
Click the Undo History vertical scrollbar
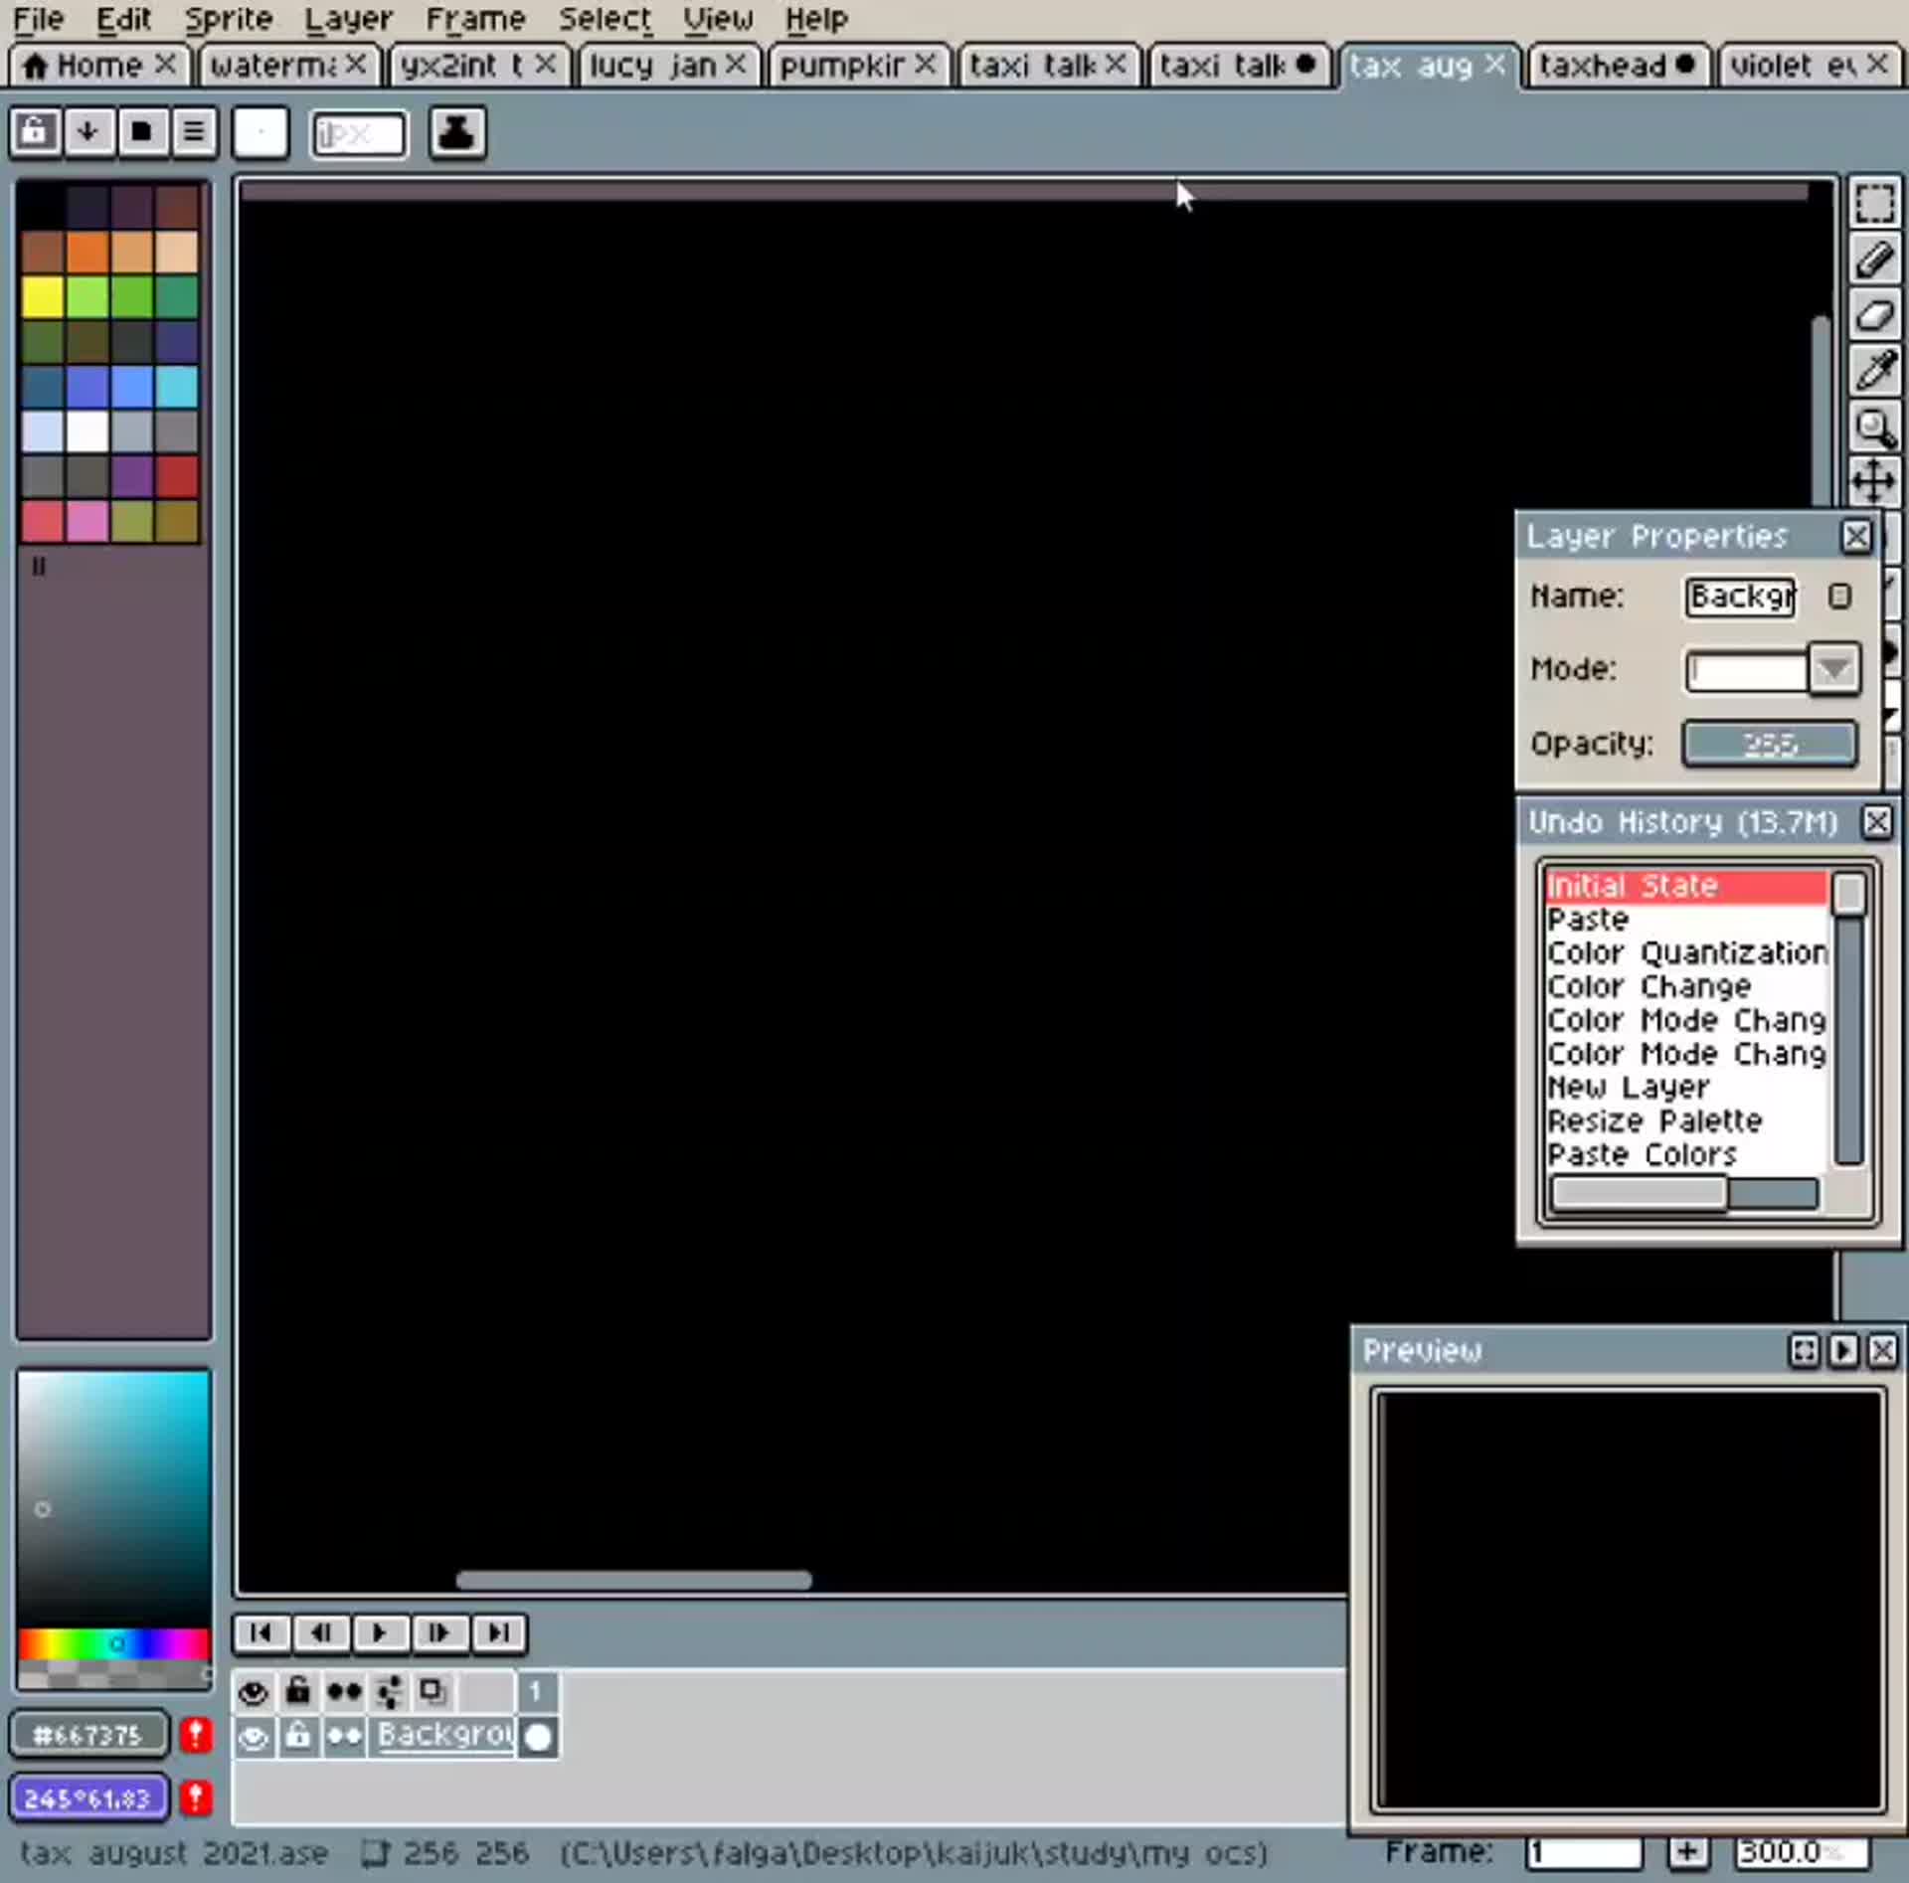(1848, 1018)
